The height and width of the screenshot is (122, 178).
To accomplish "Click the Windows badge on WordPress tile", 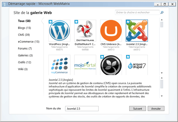I will coord(50,22).
